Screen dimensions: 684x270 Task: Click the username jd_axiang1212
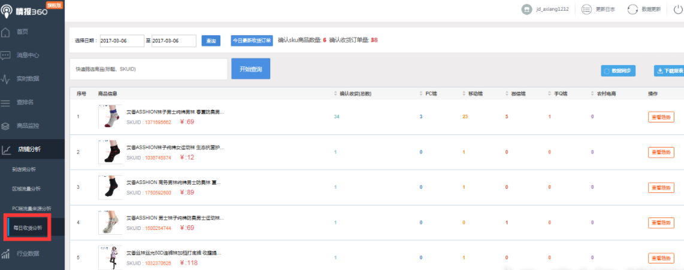[x=552, y=9]
